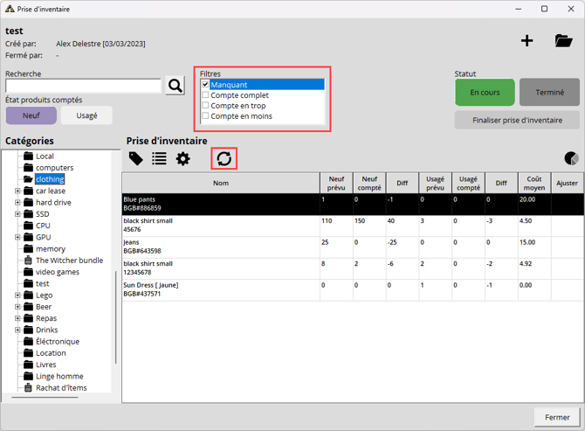Click the plus icon to create inventory

[x=526, y=41]
